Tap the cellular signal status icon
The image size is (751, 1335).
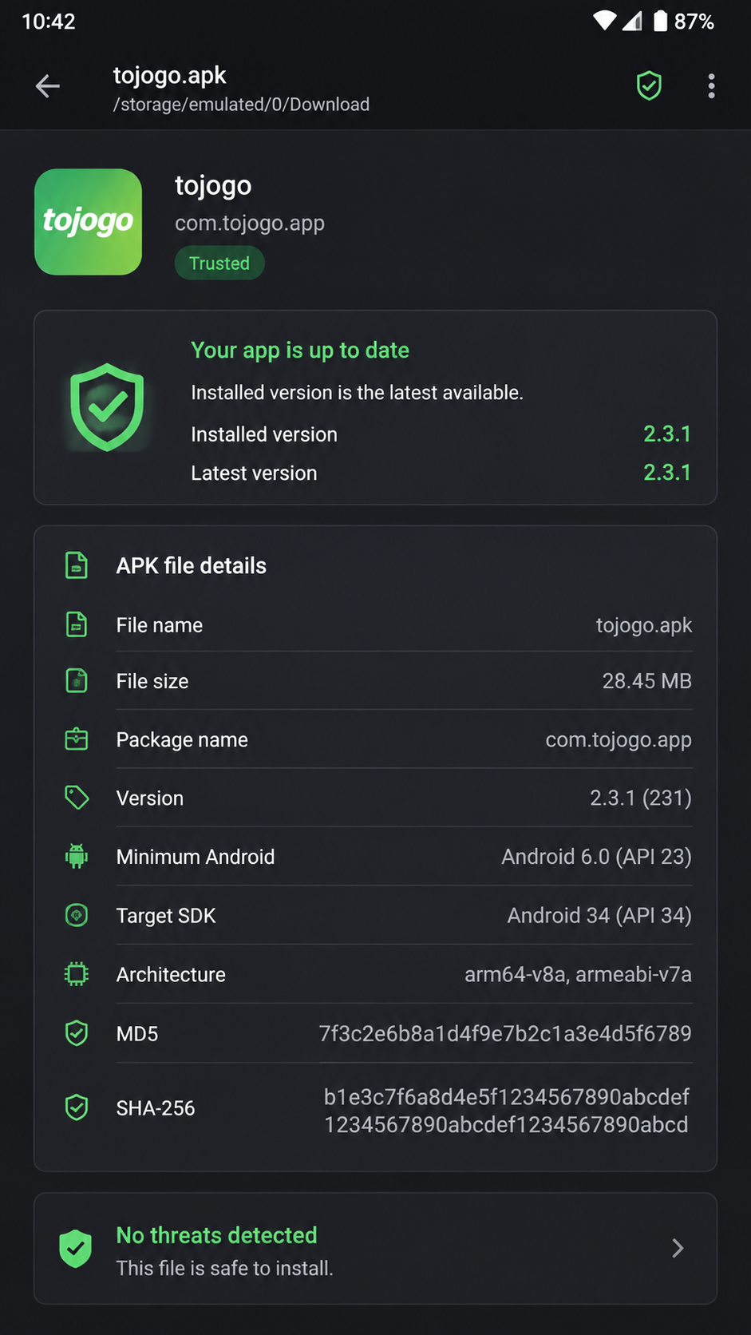[632, 21]
